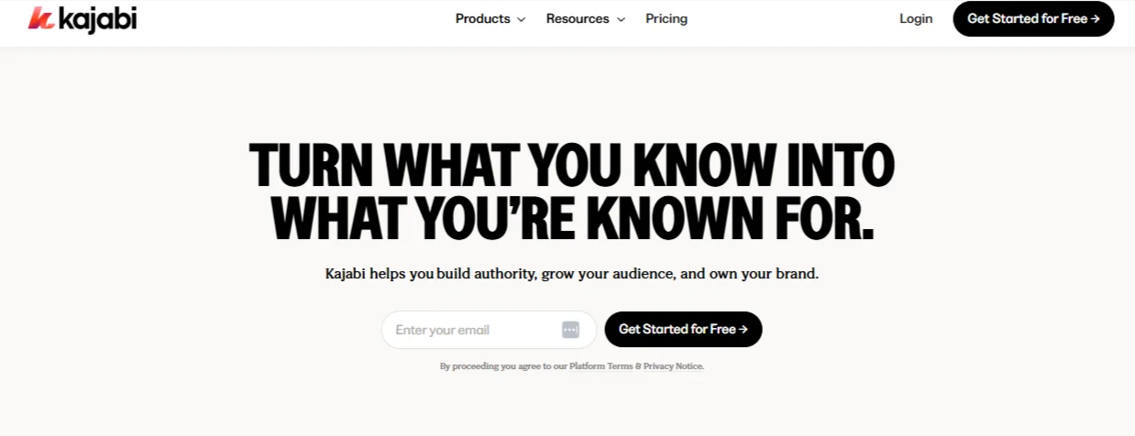The width and height of the screenshot is (1135, 436).
Task: Expand the chevron next to Resources
Action: coord(621,19)
